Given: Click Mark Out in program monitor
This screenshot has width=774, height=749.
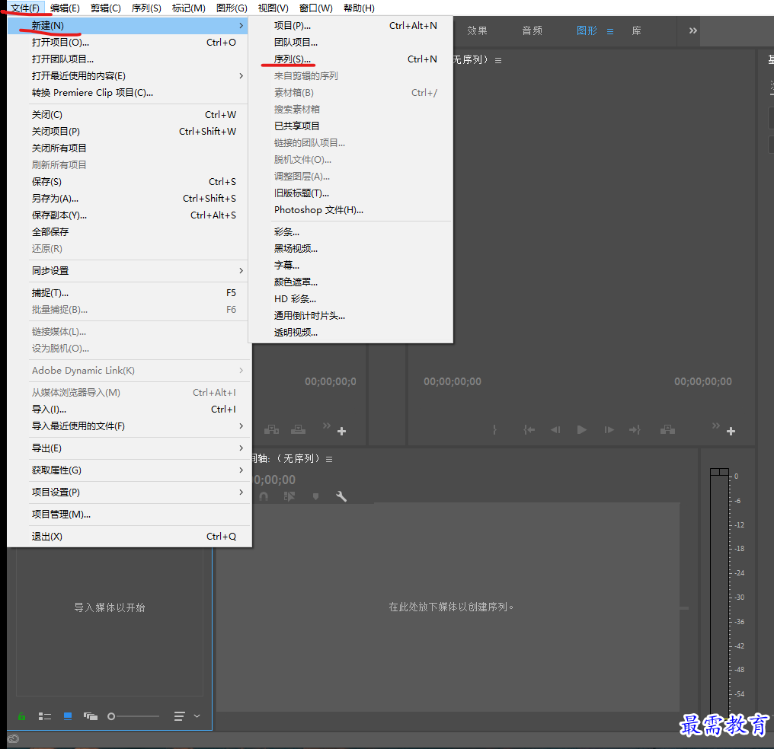Looking at the screenshot, I should [494, 430].
